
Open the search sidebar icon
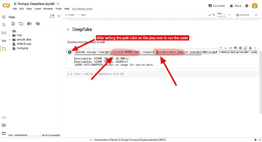(x=4, y=25)
